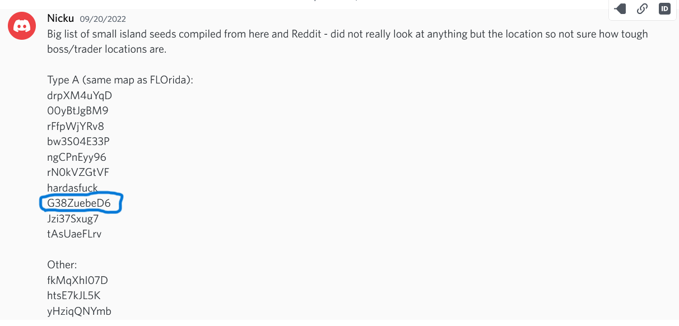Click the seed fkMqXhl07D

[77, 280]
